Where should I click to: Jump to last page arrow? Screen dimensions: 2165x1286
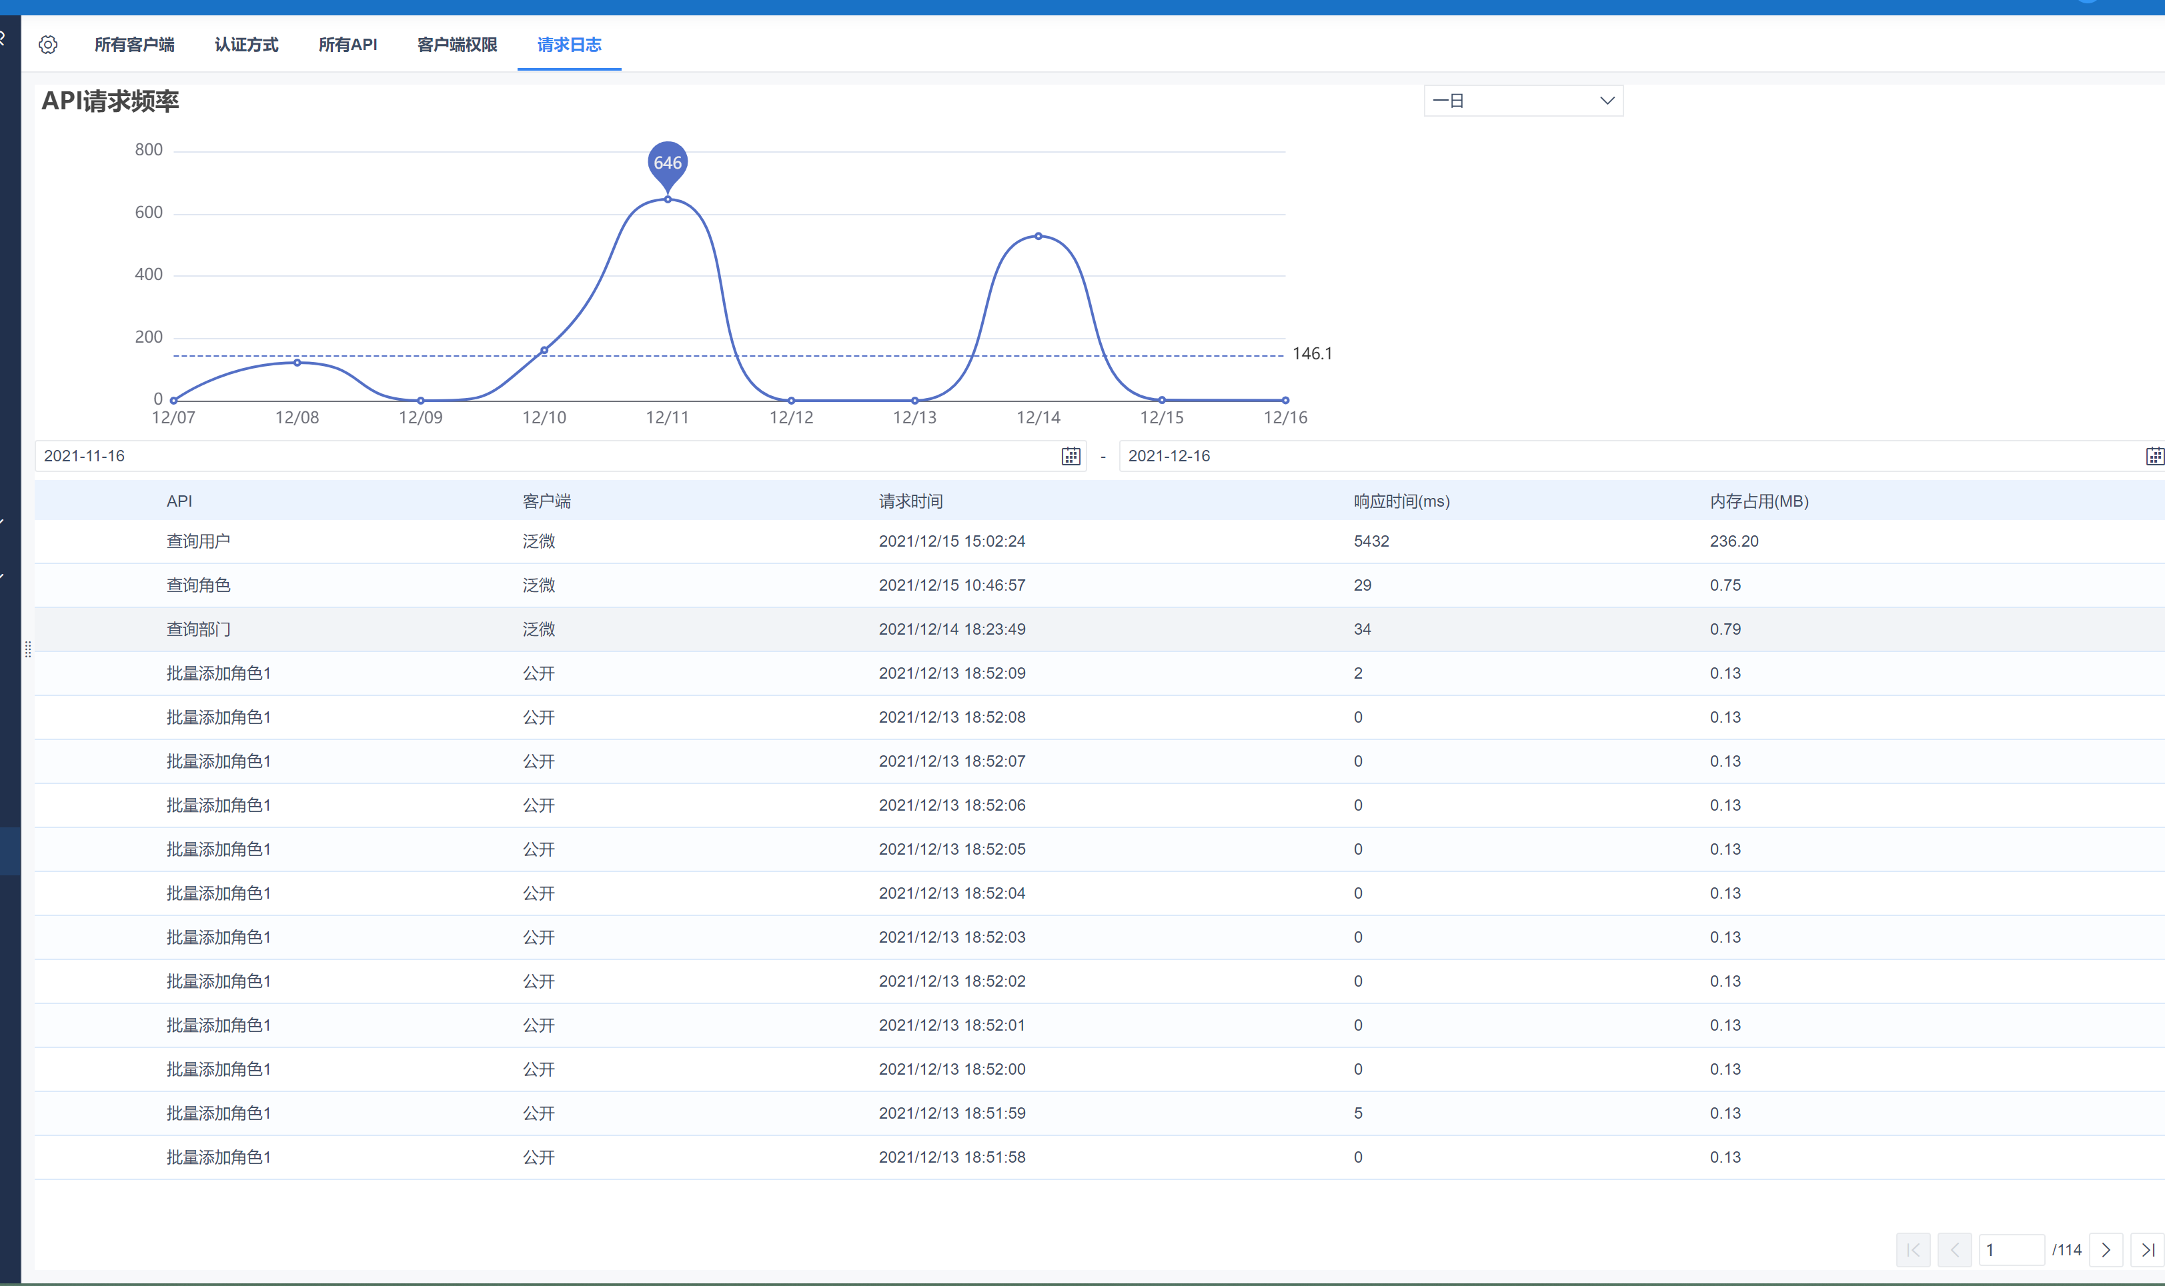[2147, 1249]
